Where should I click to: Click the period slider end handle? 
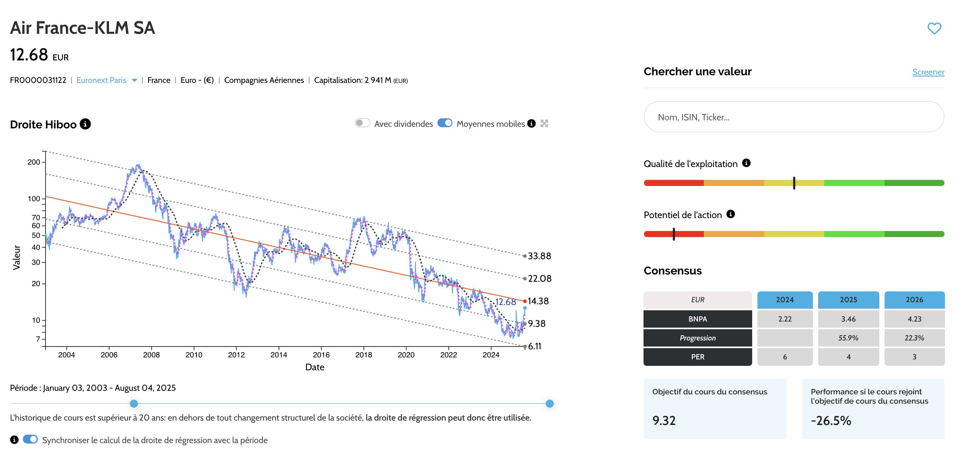549,404
